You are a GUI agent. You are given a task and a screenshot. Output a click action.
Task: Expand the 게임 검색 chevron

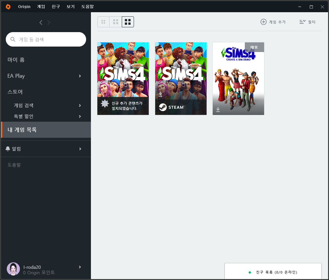point(80,106)
